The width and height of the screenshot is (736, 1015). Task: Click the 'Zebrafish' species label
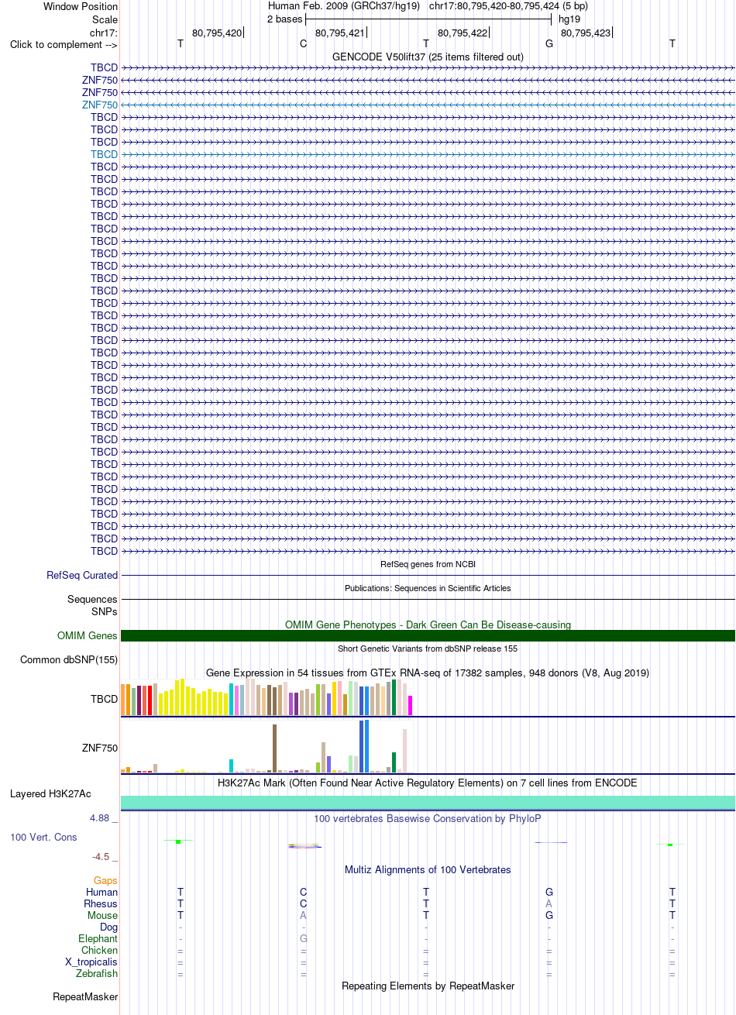[x=97, y=974]
